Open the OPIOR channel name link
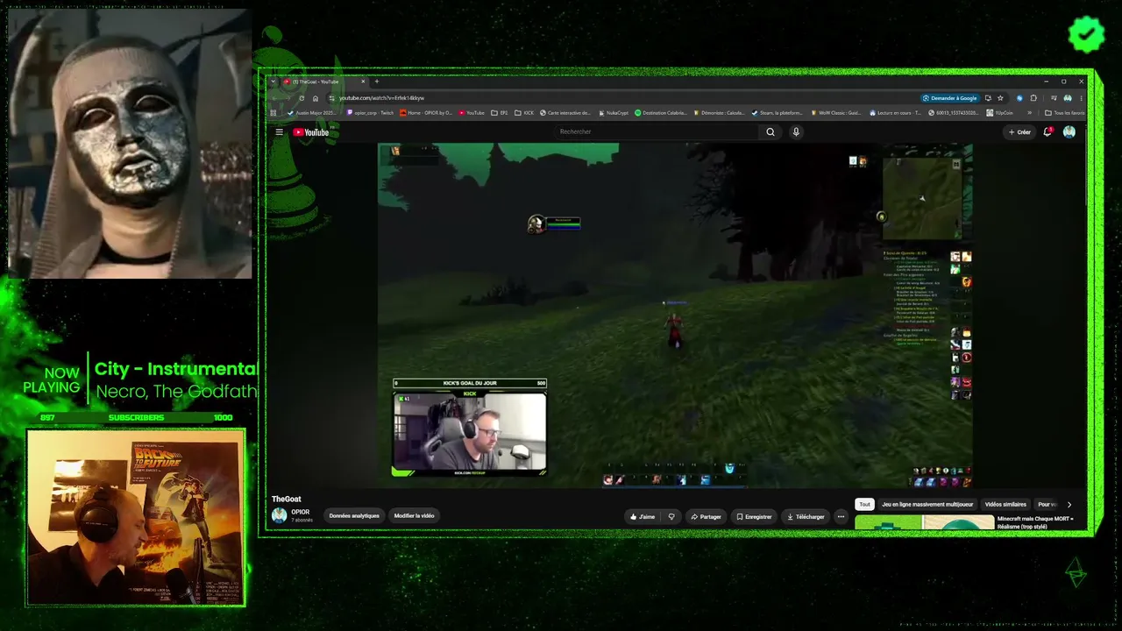This screenshot has width=1122, height=631. [x=300, y=513]
